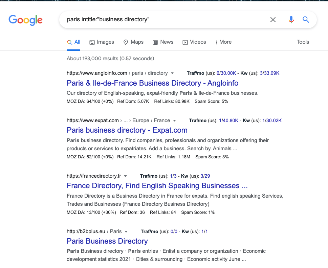Open News search via its newspaper icon
This screenshot has height=268, width=328.
point(155,42)
